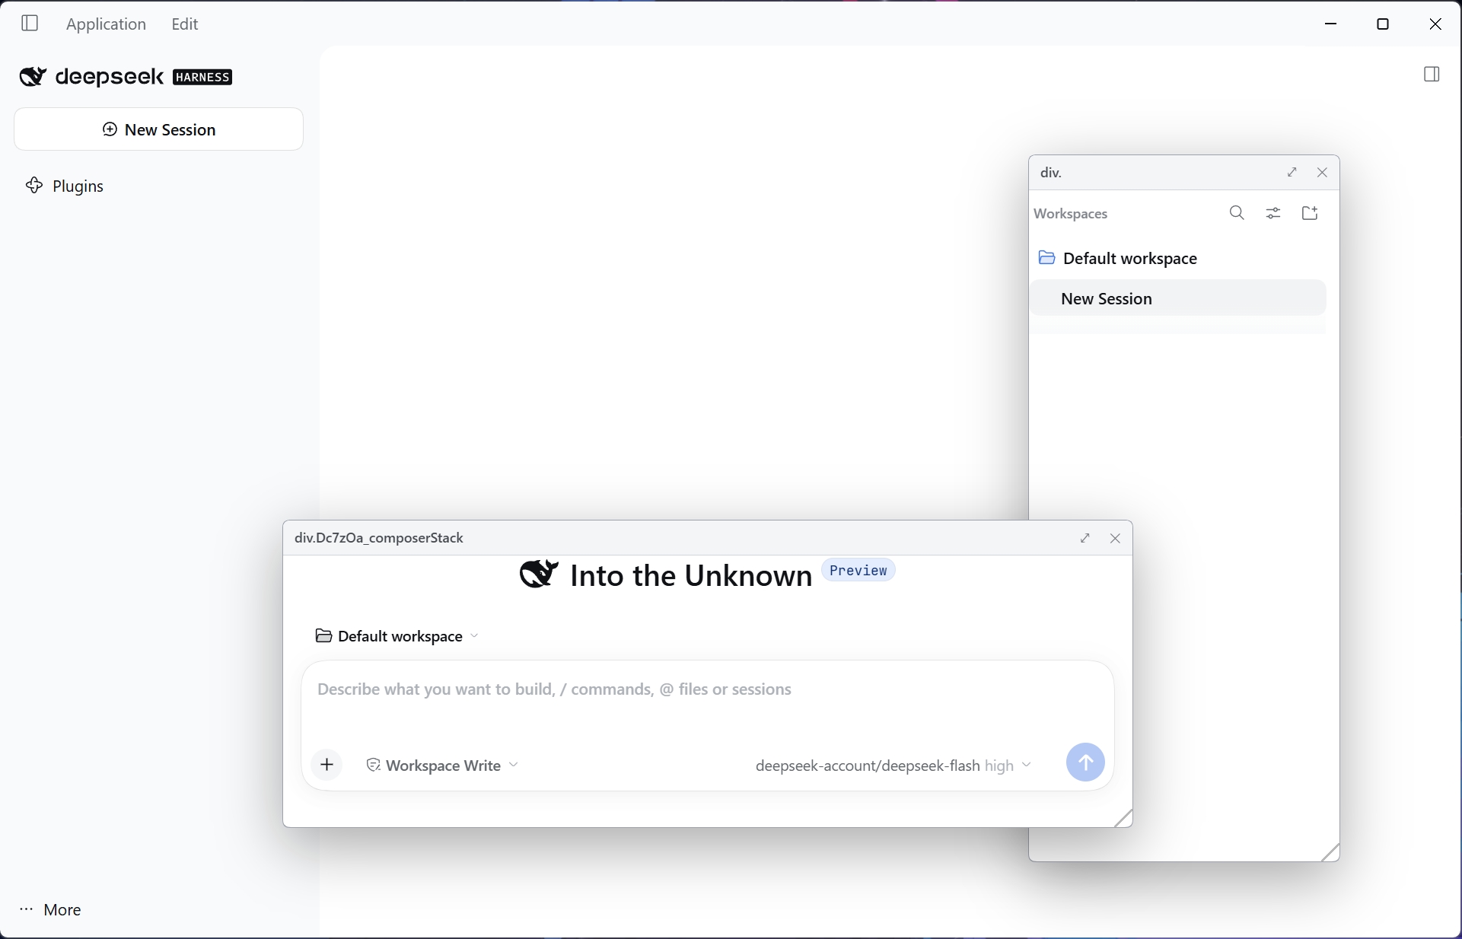Start a New Session from the sidebar button

158,129
